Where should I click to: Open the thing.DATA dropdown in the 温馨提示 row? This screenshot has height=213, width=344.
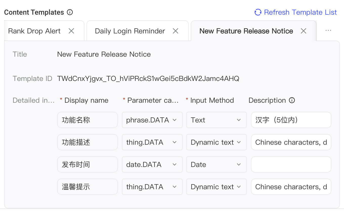tap(152, 187)
